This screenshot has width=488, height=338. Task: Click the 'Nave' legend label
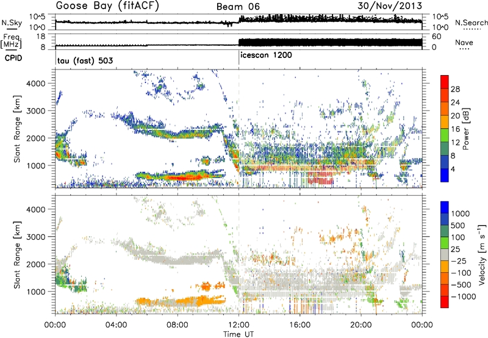(x=464, y=42)
